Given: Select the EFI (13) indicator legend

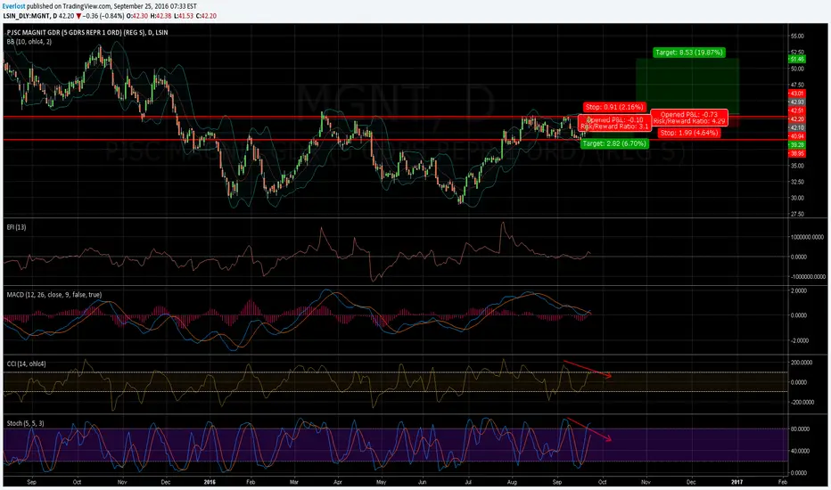Looking at the screenshot, I should coord(16,227).
